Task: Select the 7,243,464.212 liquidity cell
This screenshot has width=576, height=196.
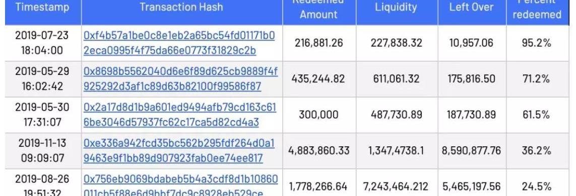Action: point(396,186)
